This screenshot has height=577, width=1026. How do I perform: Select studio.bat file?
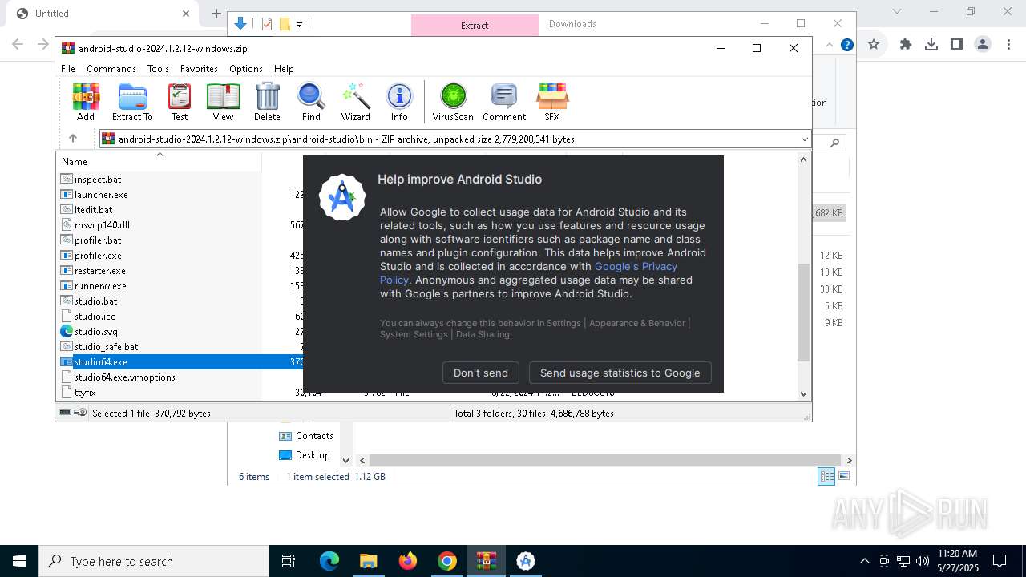[96, 301]
